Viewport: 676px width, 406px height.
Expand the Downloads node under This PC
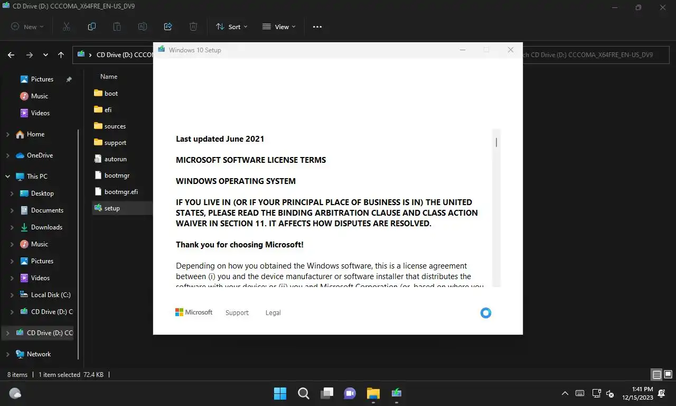[12, 227]
